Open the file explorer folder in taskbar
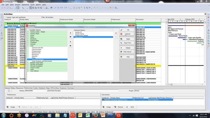The height and width of the screenshot is (118, 210). (57, 115)
